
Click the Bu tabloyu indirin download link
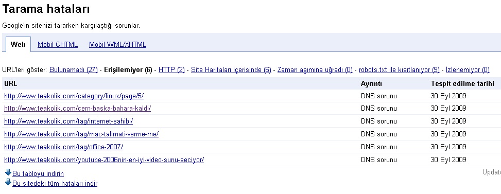(38, 174)
